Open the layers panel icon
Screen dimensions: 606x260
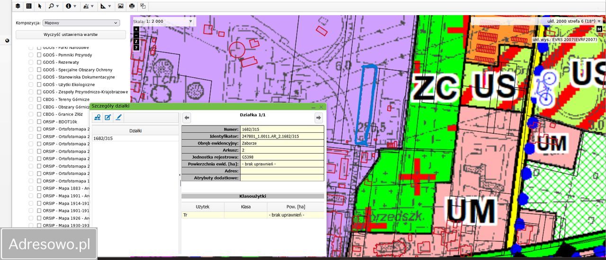coord(18,6)
